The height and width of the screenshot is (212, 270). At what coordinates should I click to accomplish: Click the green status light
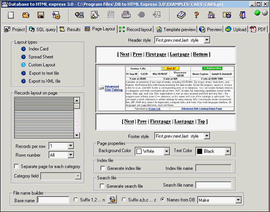(257, 13)
